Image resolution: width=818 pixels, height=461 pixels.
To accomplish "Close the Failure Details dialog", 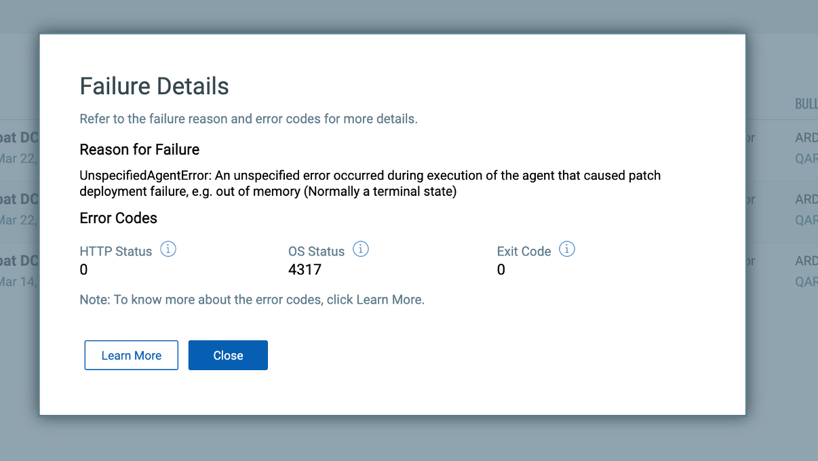I will coord(228,355).
